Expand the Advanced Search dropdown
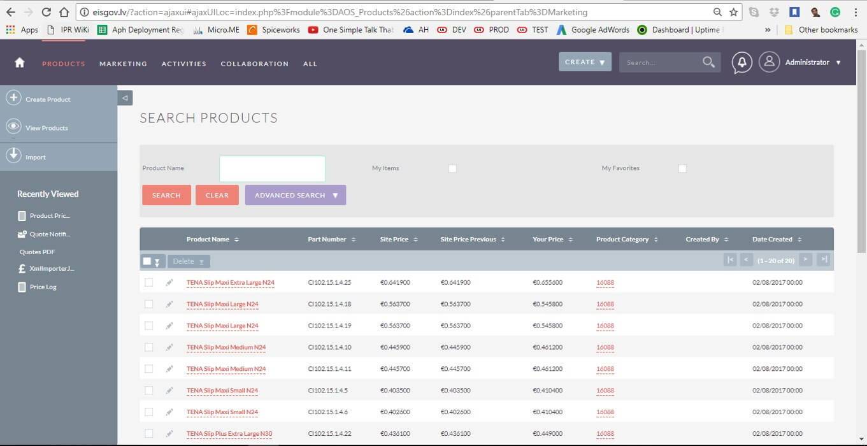 296,195
